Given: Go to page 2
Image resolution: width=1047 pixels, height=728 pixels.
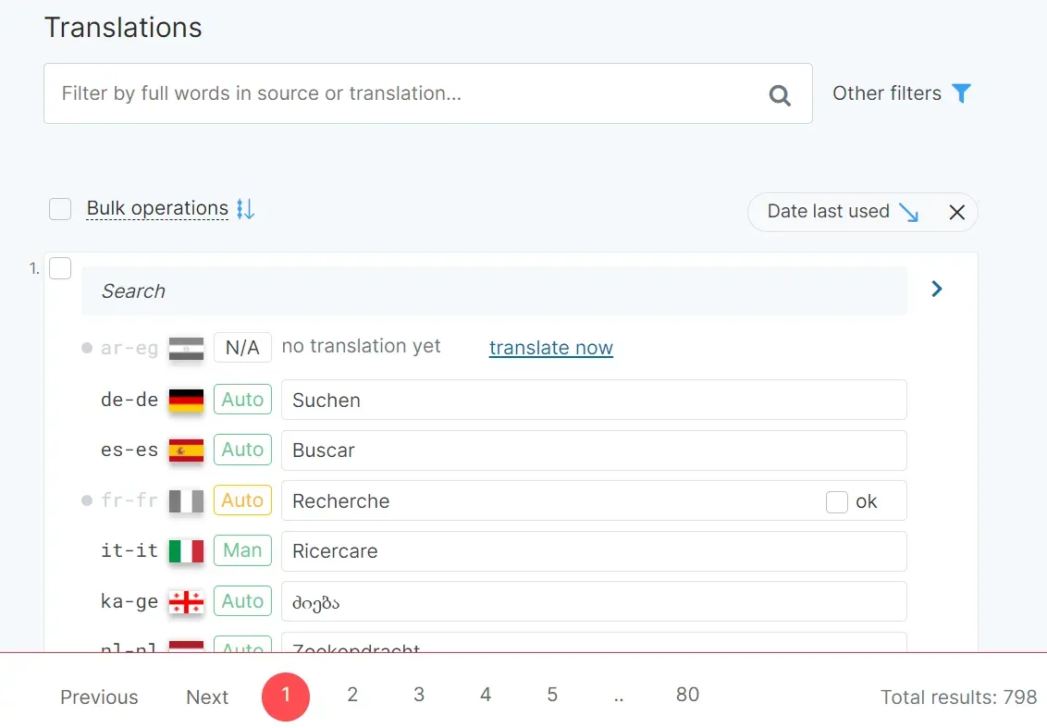Looking at the screenshot, I should (352, 695).
